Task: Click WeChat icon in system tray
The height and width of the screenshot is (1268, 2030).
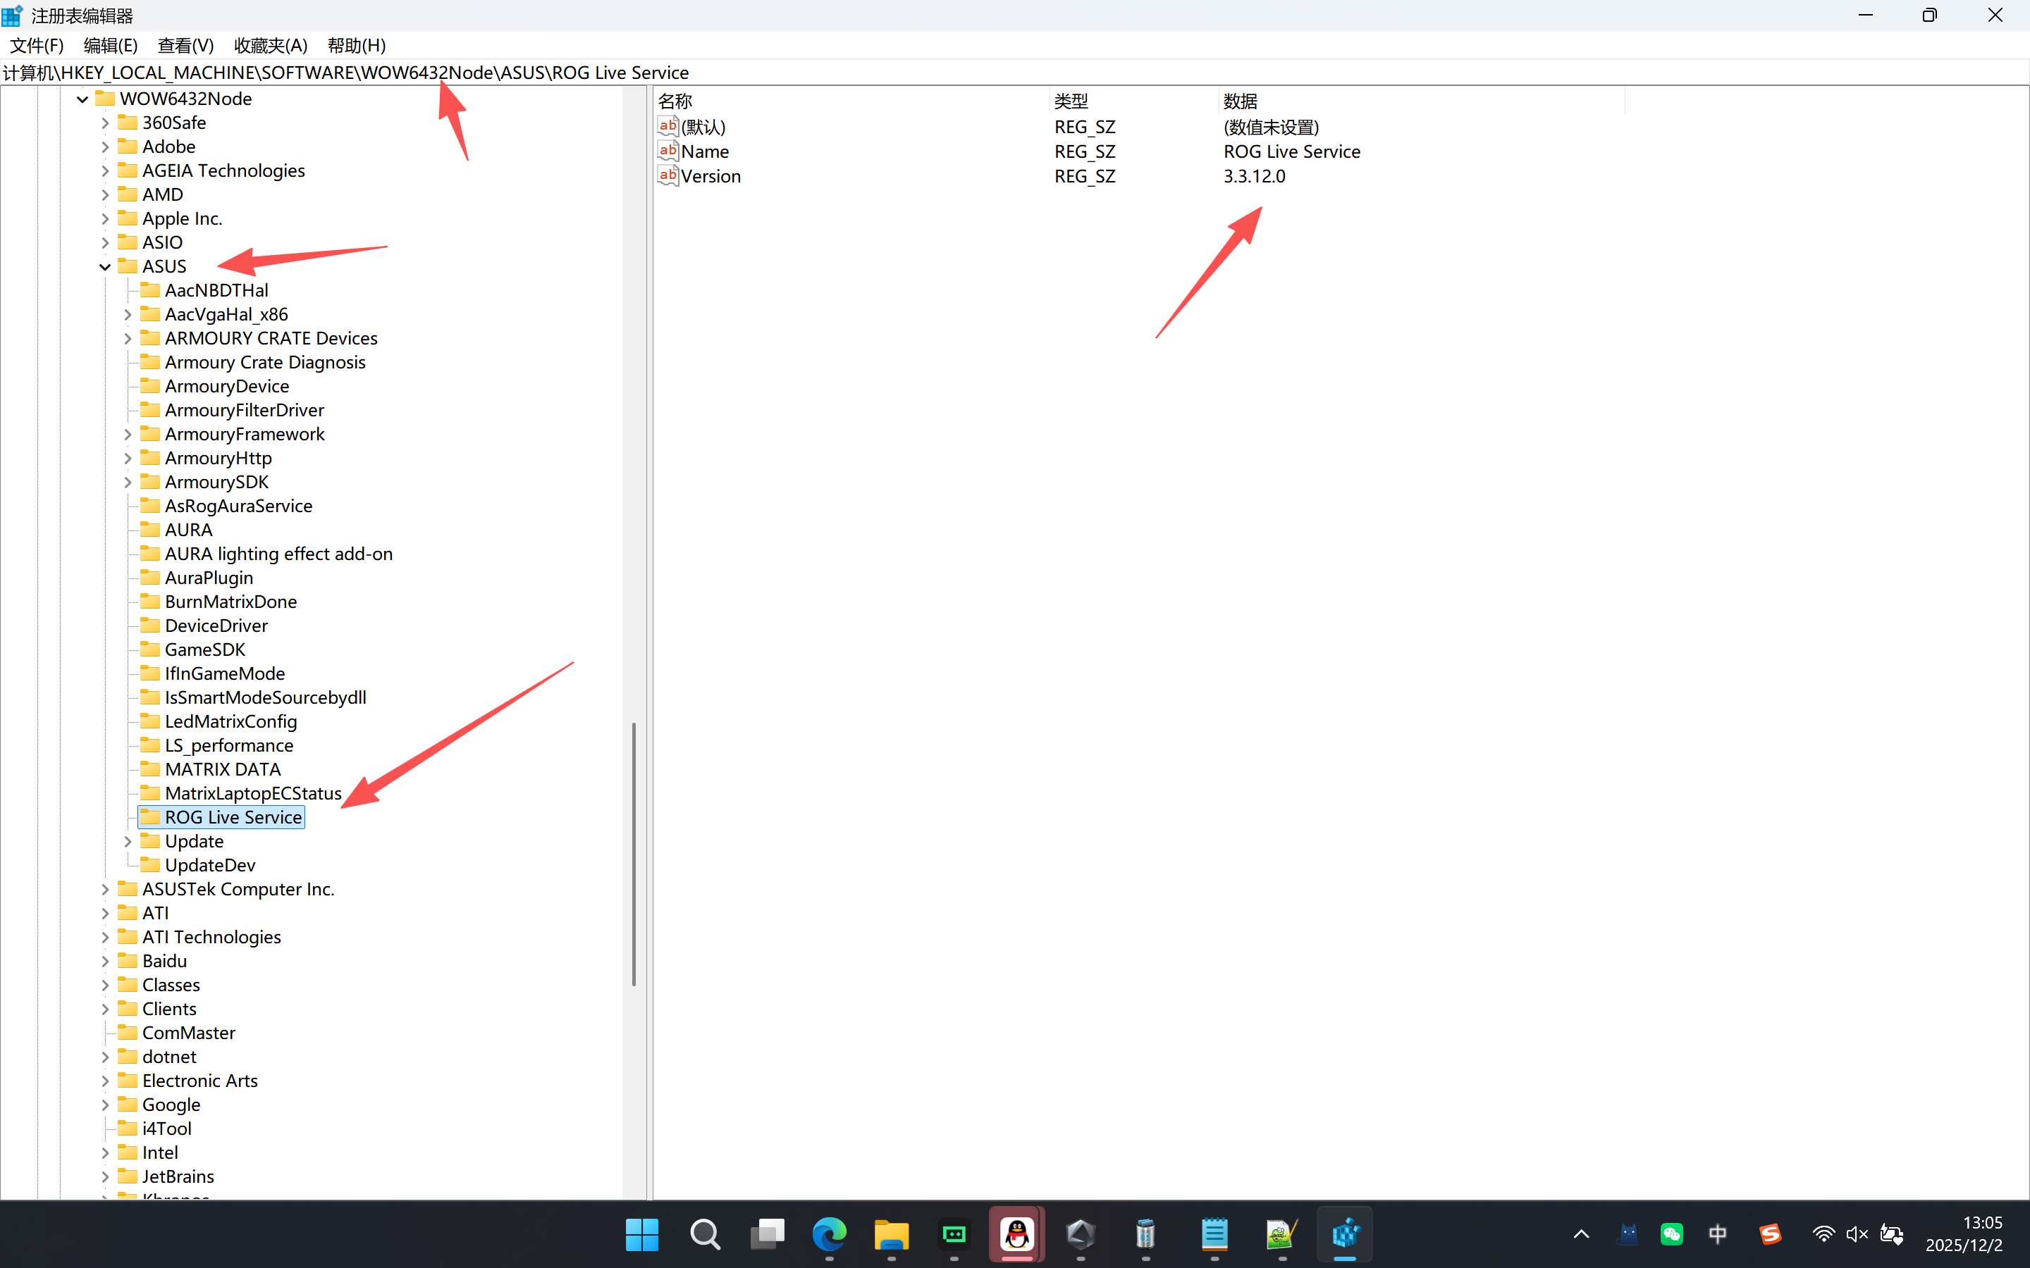Action: [1671, 1233]
